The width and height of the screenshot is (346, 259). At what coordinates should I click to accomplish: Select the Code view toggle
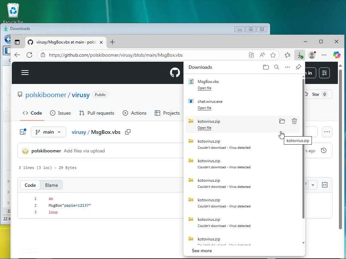pyautogui.click(x=30, y=185)
